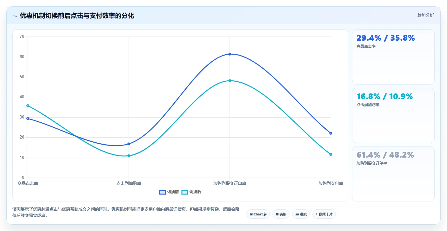The width and height of the screenshot is (447, 231).
Task: Click the 切换后 data point at 商品点击率
Action: click(x=28, y=105)
